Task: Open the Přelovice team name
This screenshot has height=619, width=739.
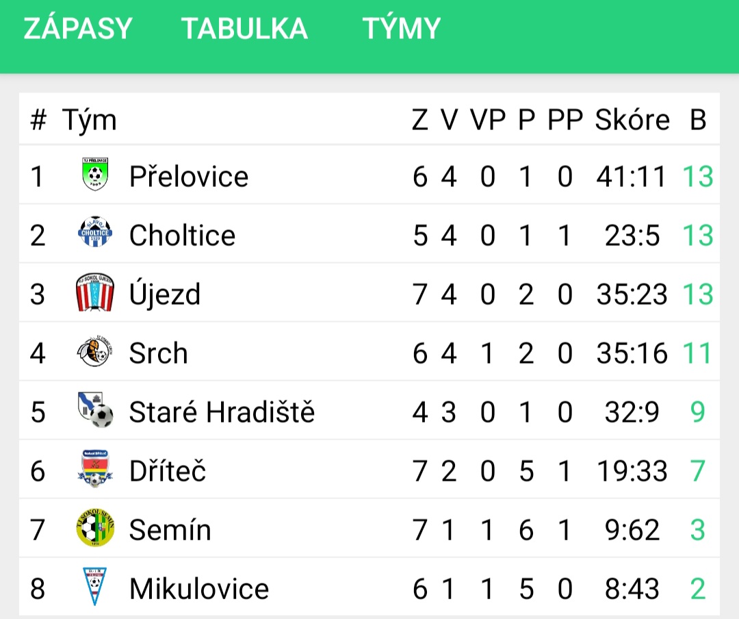Action: (x=189, y=177)
